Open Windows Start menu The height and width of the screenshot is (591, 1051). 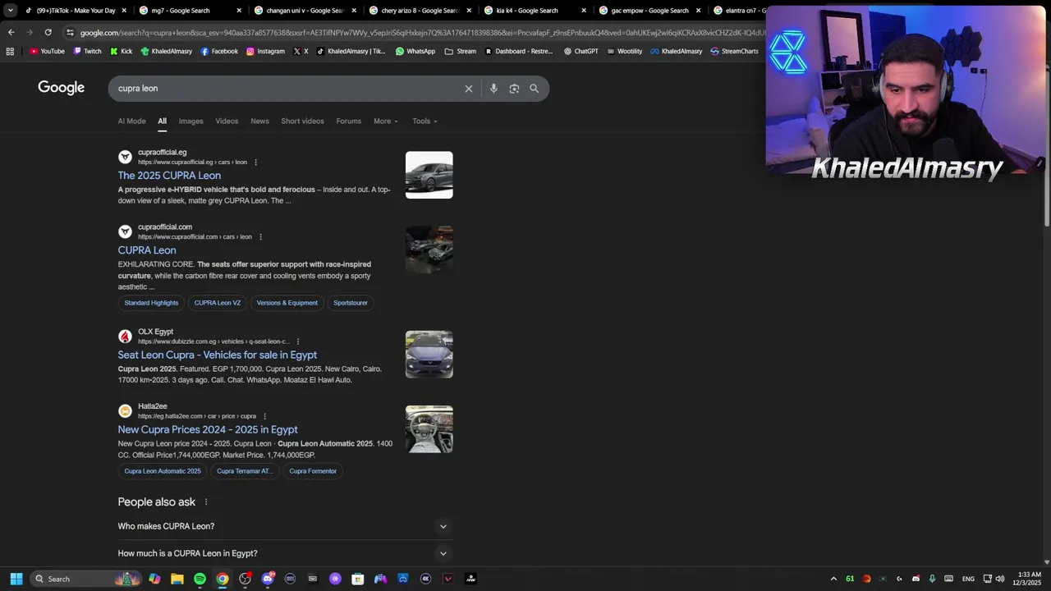pyautogui.click(x=16, y=579)
